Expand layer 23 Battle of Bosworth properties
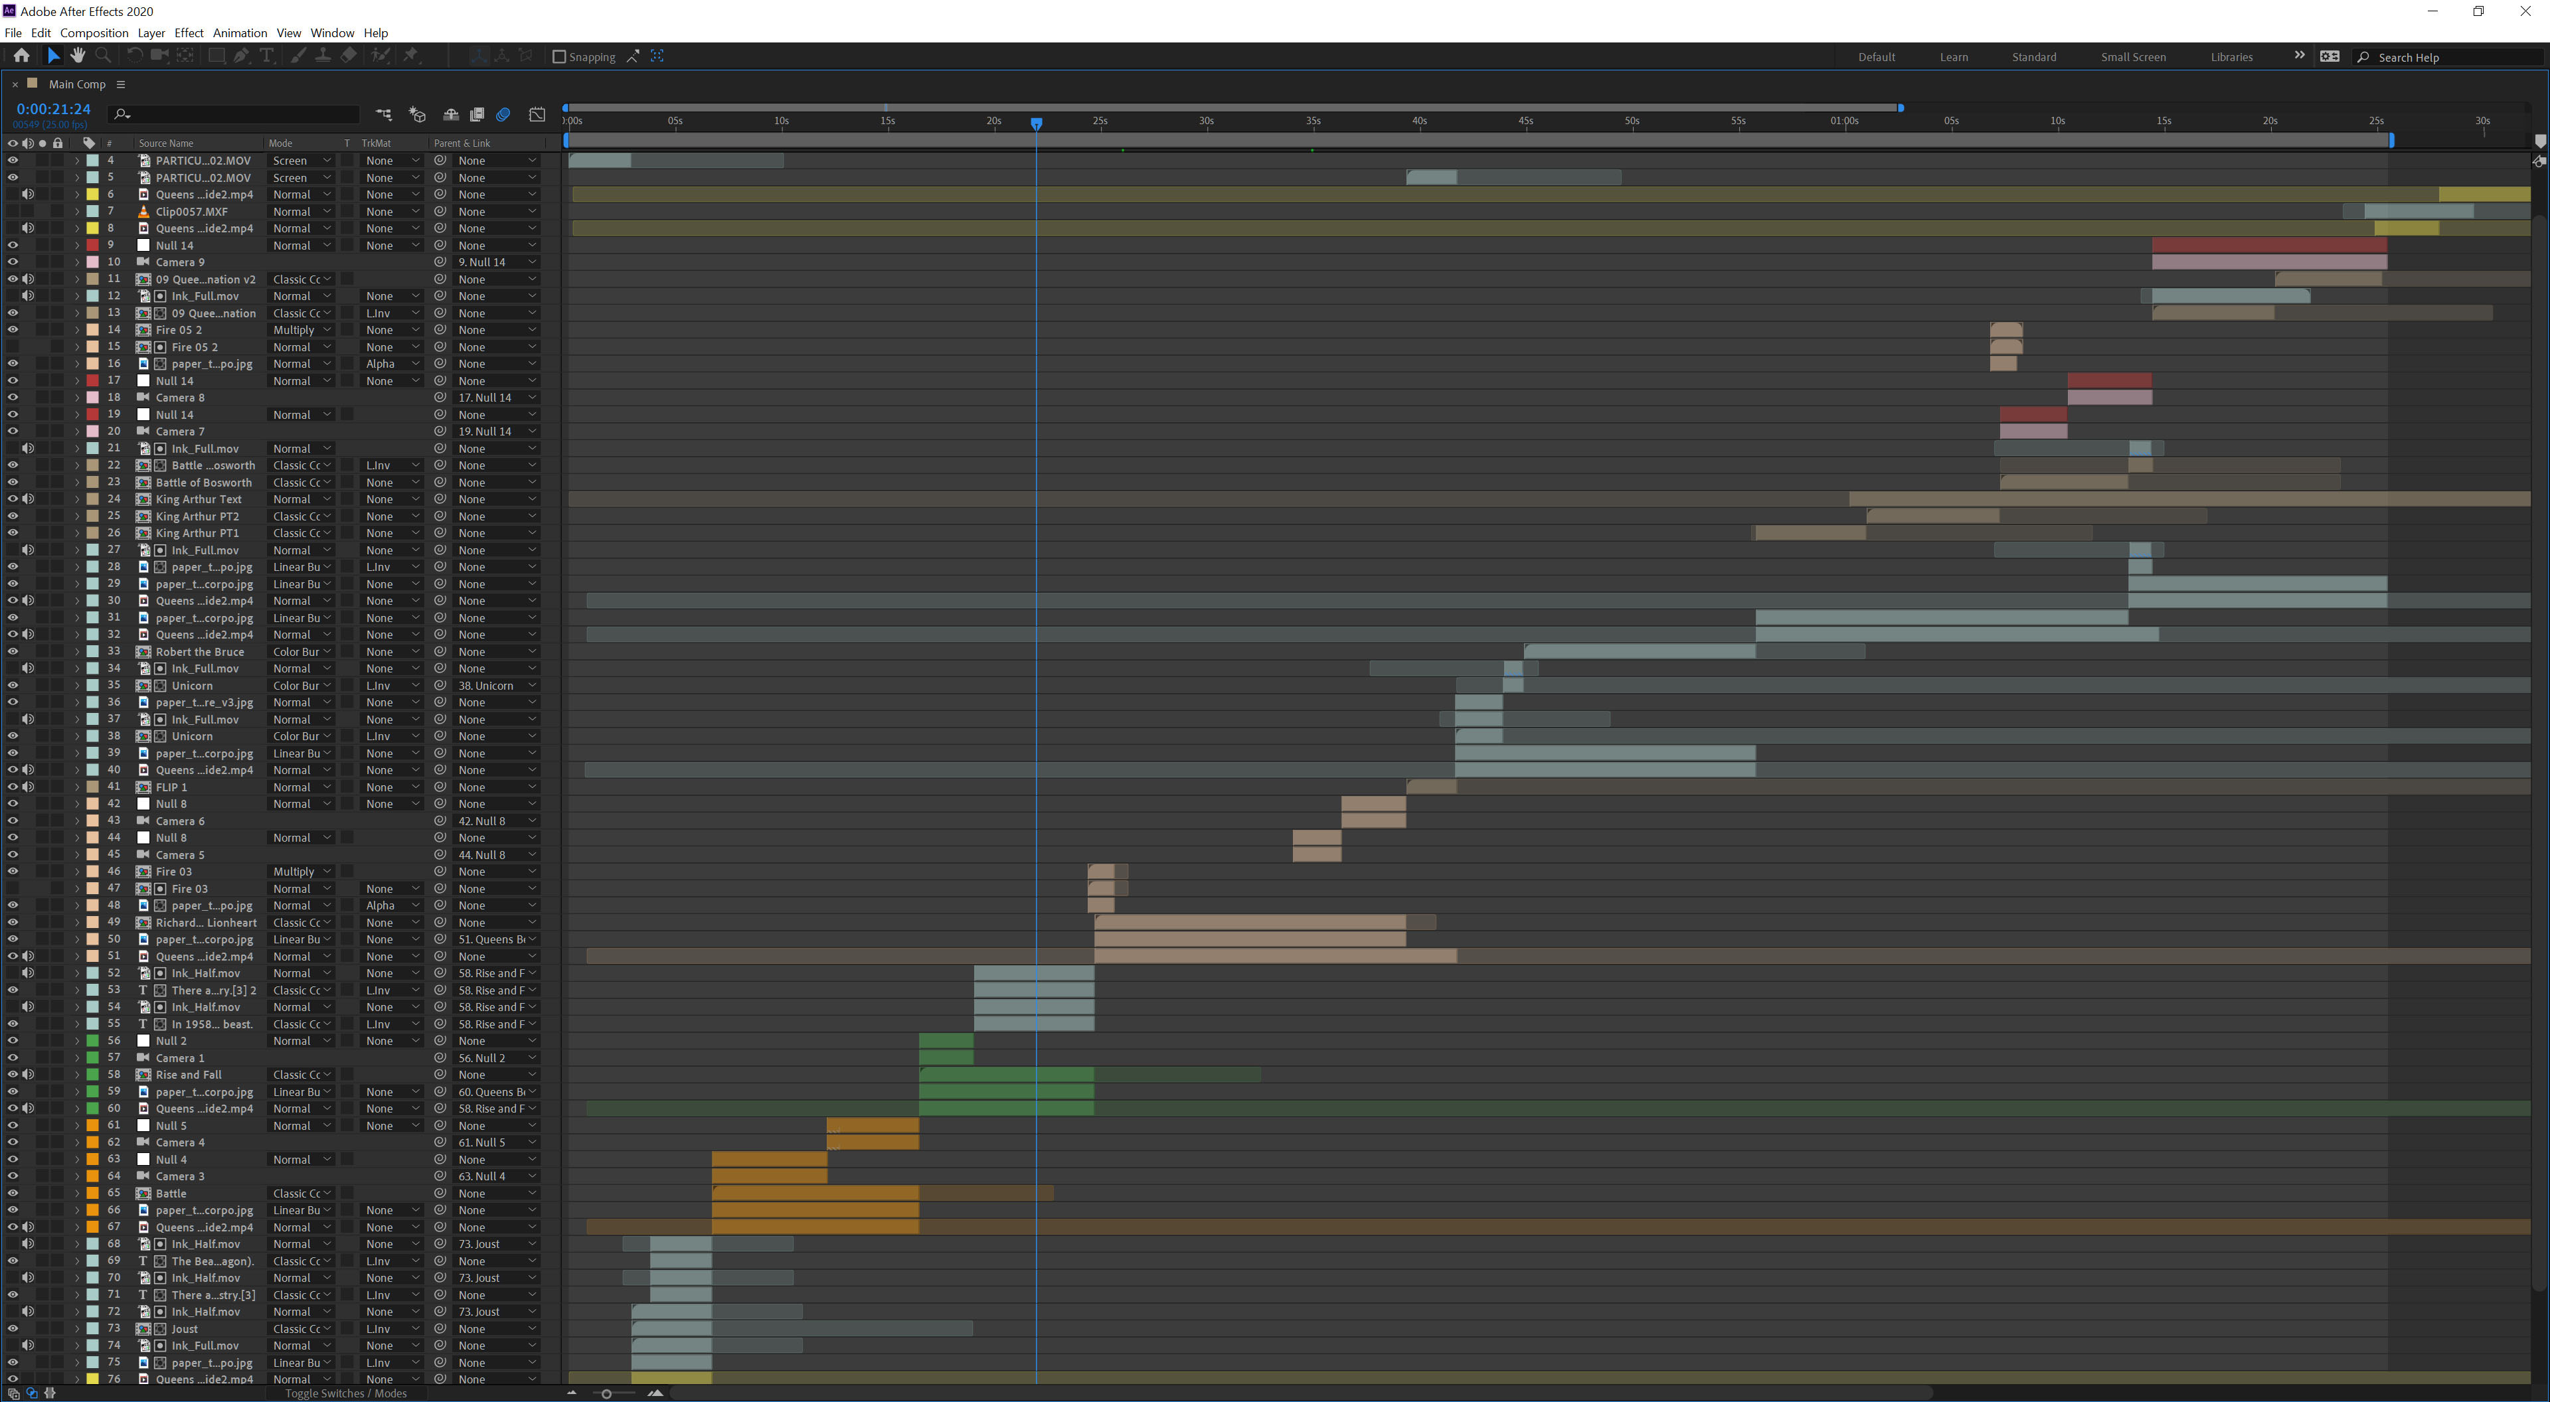The height and width of the screenshot is (1402, 2550). [76, 482]
